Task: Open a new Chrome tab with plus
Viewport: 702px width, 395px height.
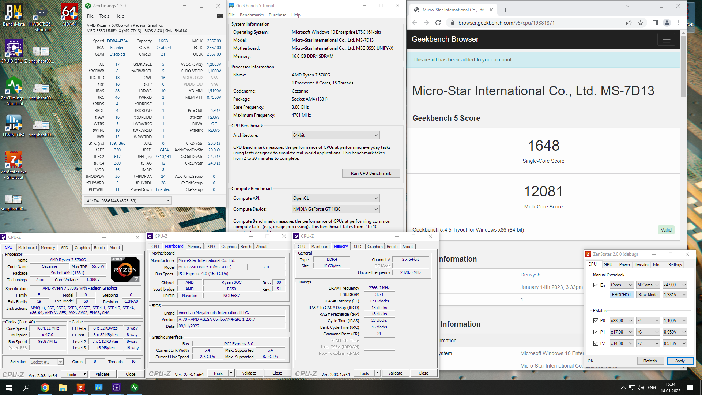Action: coord(505,10)
